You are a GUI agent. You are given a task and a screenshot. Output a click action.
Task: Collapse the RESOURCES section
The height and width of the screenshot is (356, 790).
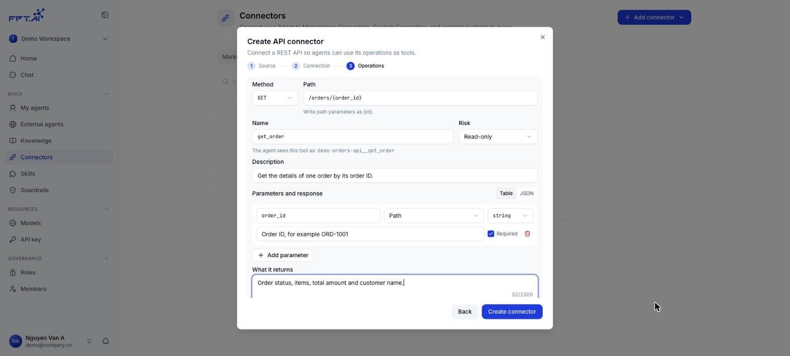point(106,209)
